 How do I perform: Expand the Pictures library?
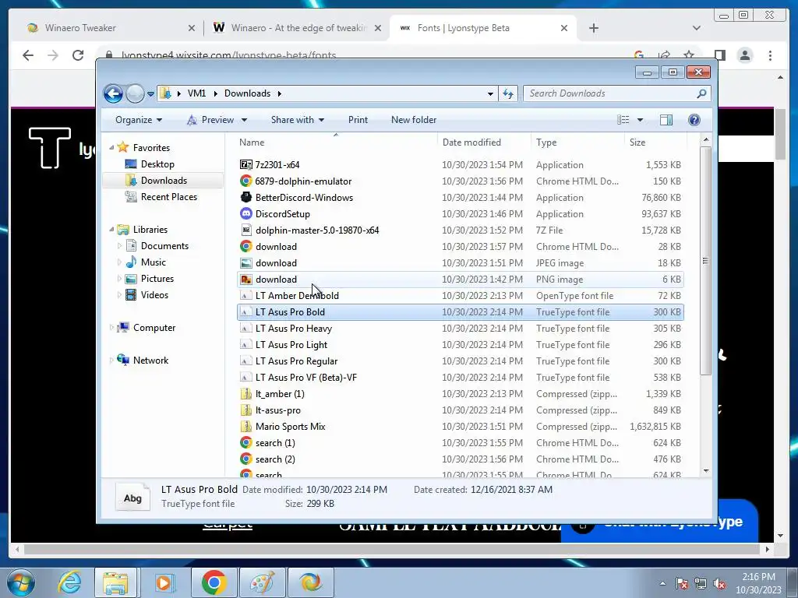click(x=119, y=279)
